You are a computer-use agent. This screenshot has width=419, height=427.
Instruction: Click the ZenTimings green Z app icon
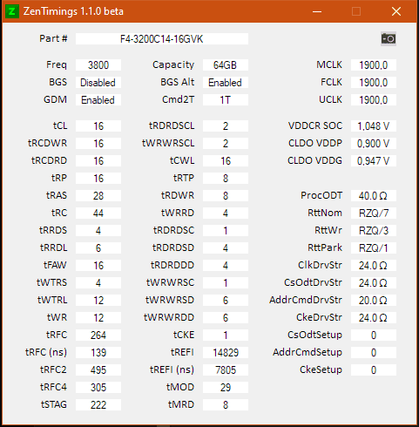12,11
